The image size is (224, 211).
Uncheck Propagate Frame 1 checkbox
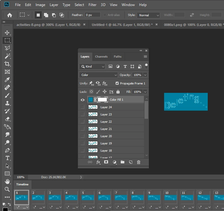117,83
